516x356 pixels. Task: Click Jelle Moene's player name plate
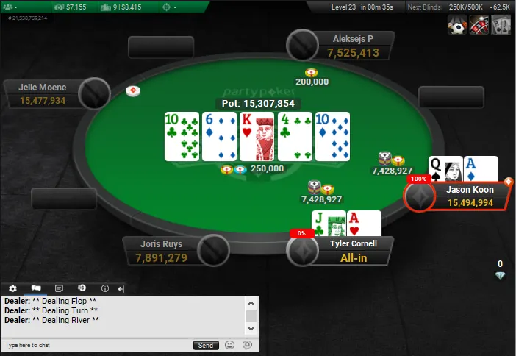43,94
